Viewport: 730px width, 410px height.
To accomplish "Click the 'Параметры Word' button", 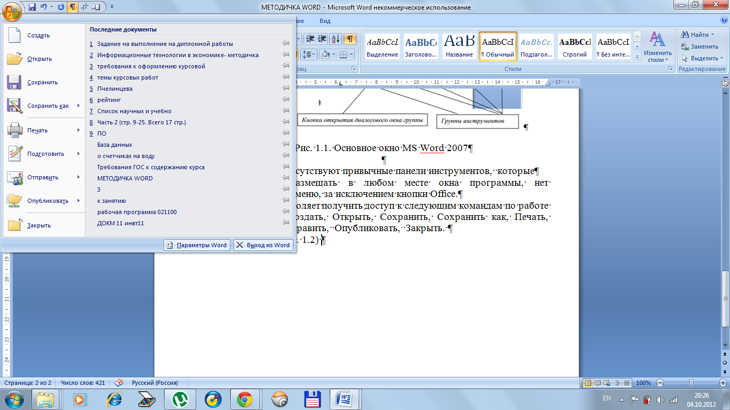I will [197, 245].
